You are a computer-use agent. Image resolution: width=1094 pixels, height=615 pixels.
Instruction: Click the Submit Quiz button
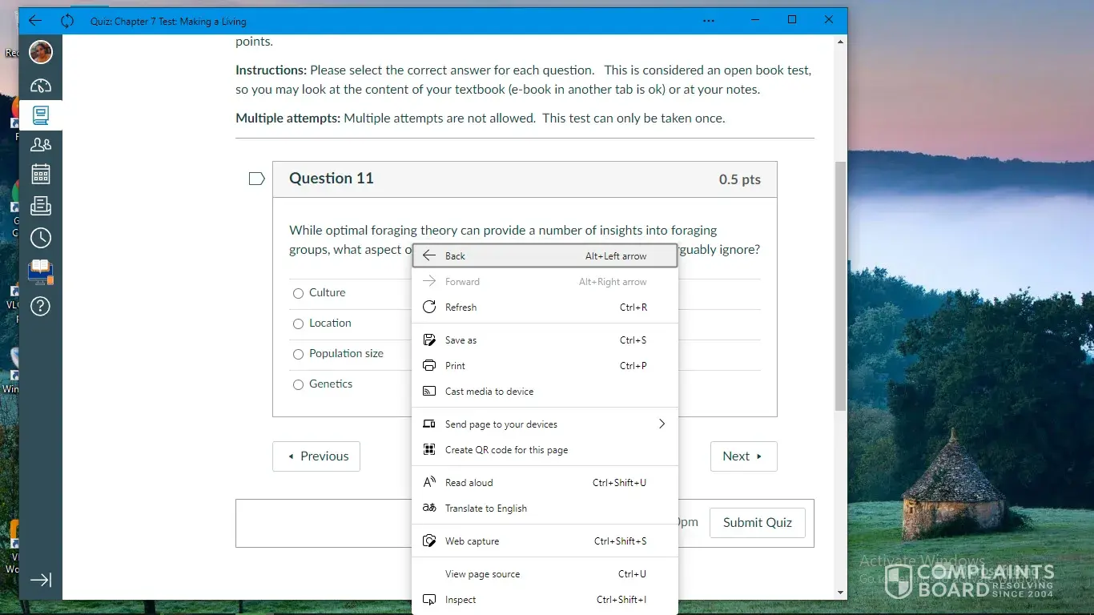(x=757, y=522)
